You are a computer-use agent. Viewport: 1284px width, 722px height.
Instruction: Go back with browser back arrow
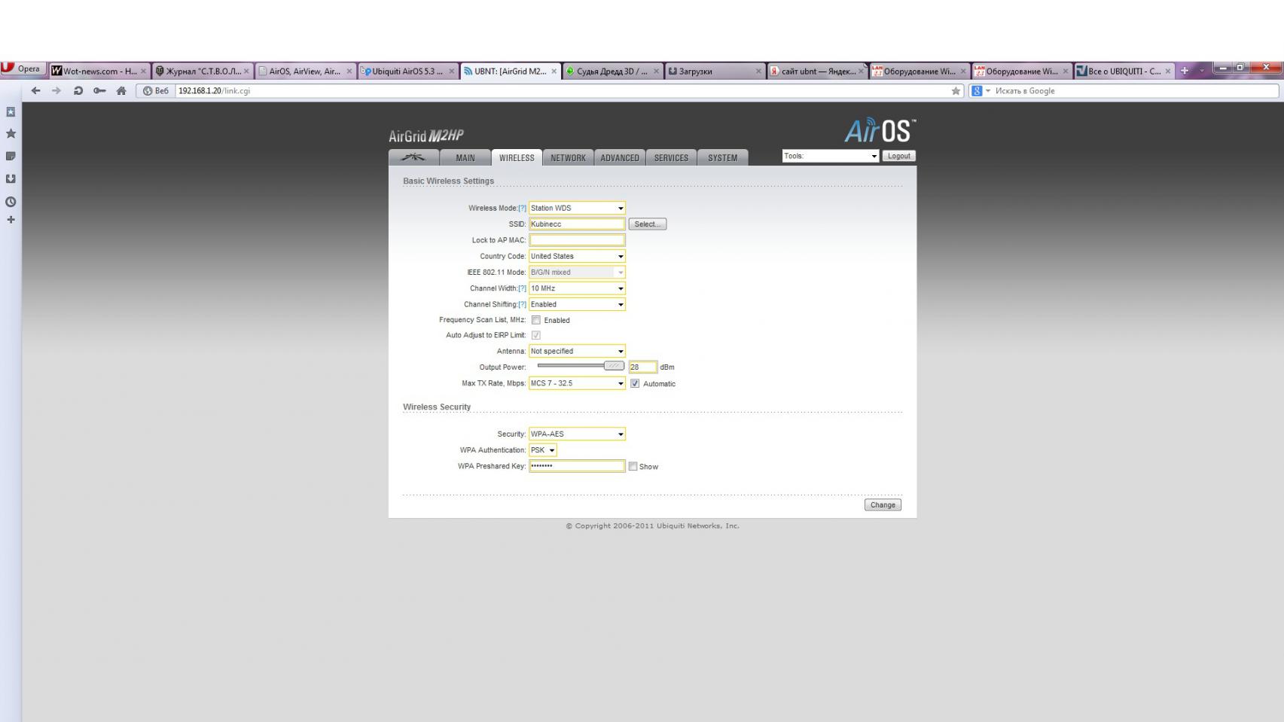[x=35, y=90]
